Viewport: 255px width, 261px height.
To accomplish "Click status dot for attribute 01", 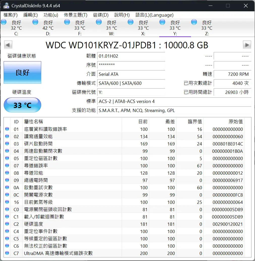I will tap(7, 129).
